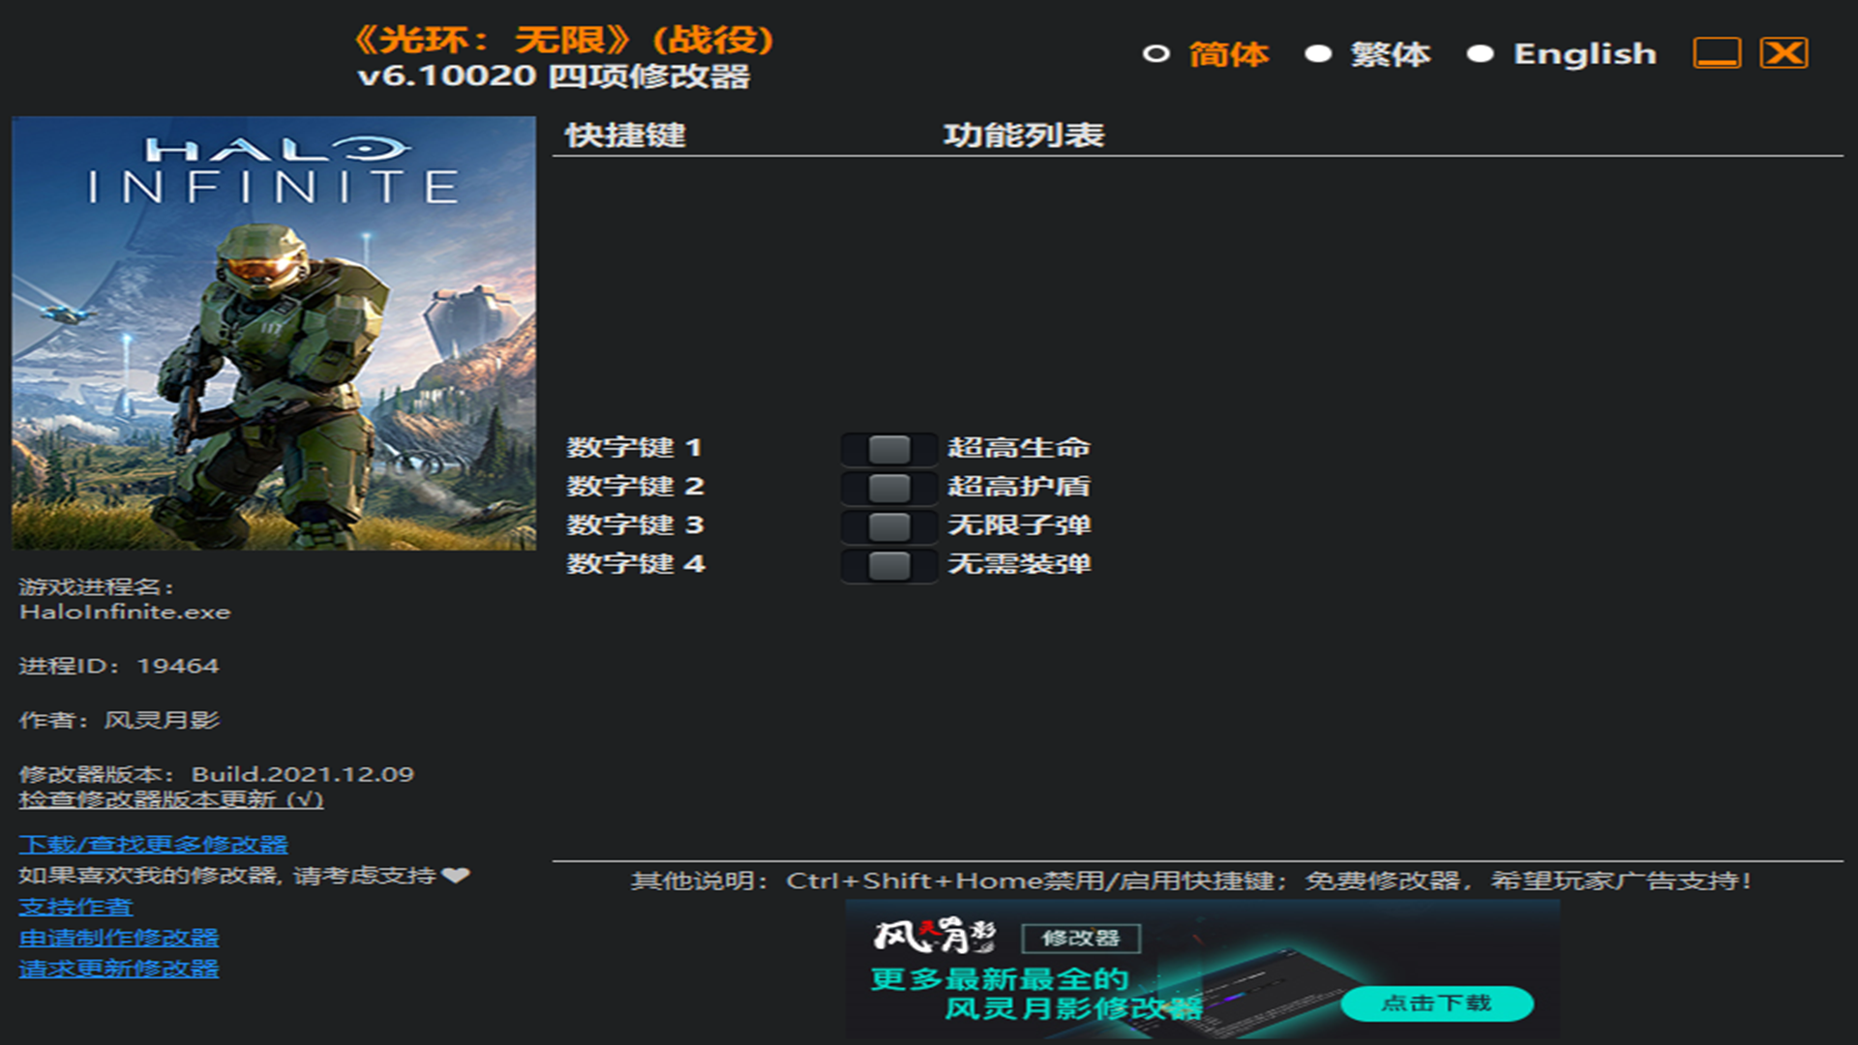Switch the language to English

coord(1480,54)
